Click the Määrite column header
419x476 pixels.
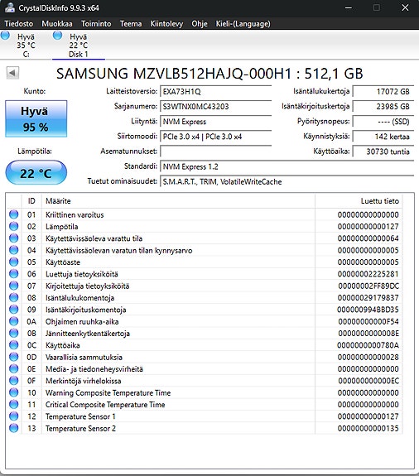click(178, 201)
